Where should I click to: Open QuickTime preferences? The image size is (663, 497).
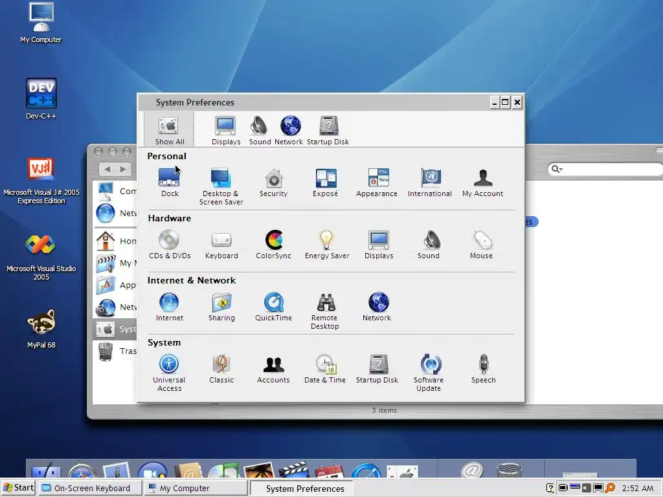274,307
